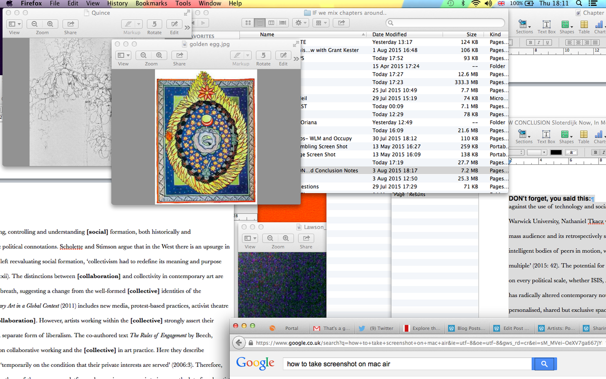Image resolution: width=606 pixels, height=379 pixels.
Task: Switch Finder to Cover Flow view
Action: coord(283,23)
